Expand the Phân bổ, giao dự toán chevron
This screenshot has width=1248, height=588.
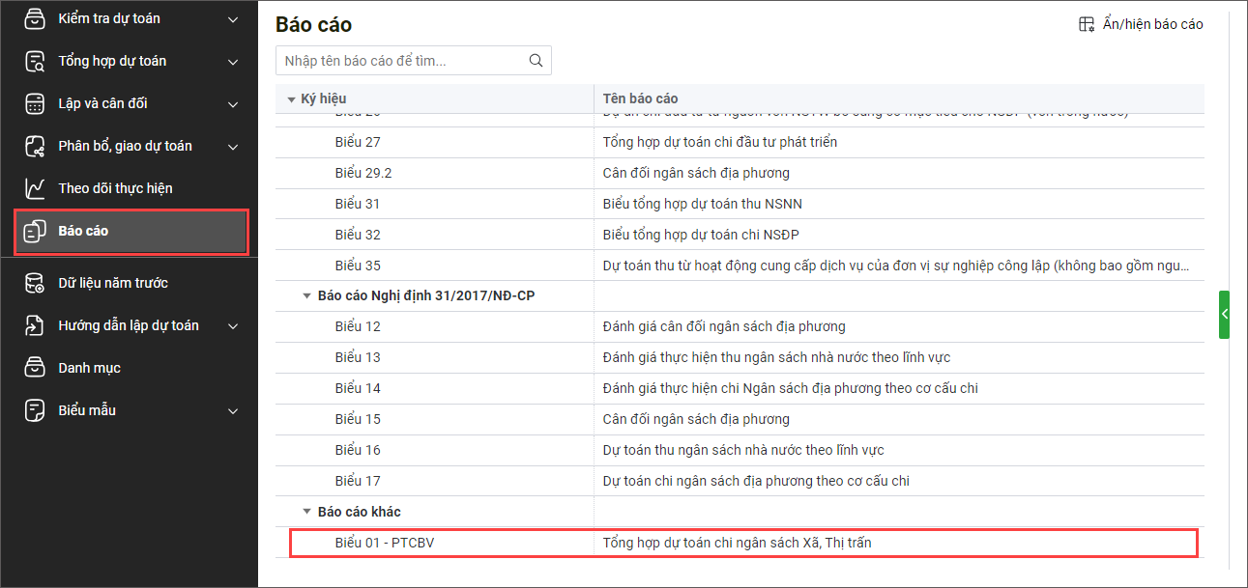click(x=233, y=147)
